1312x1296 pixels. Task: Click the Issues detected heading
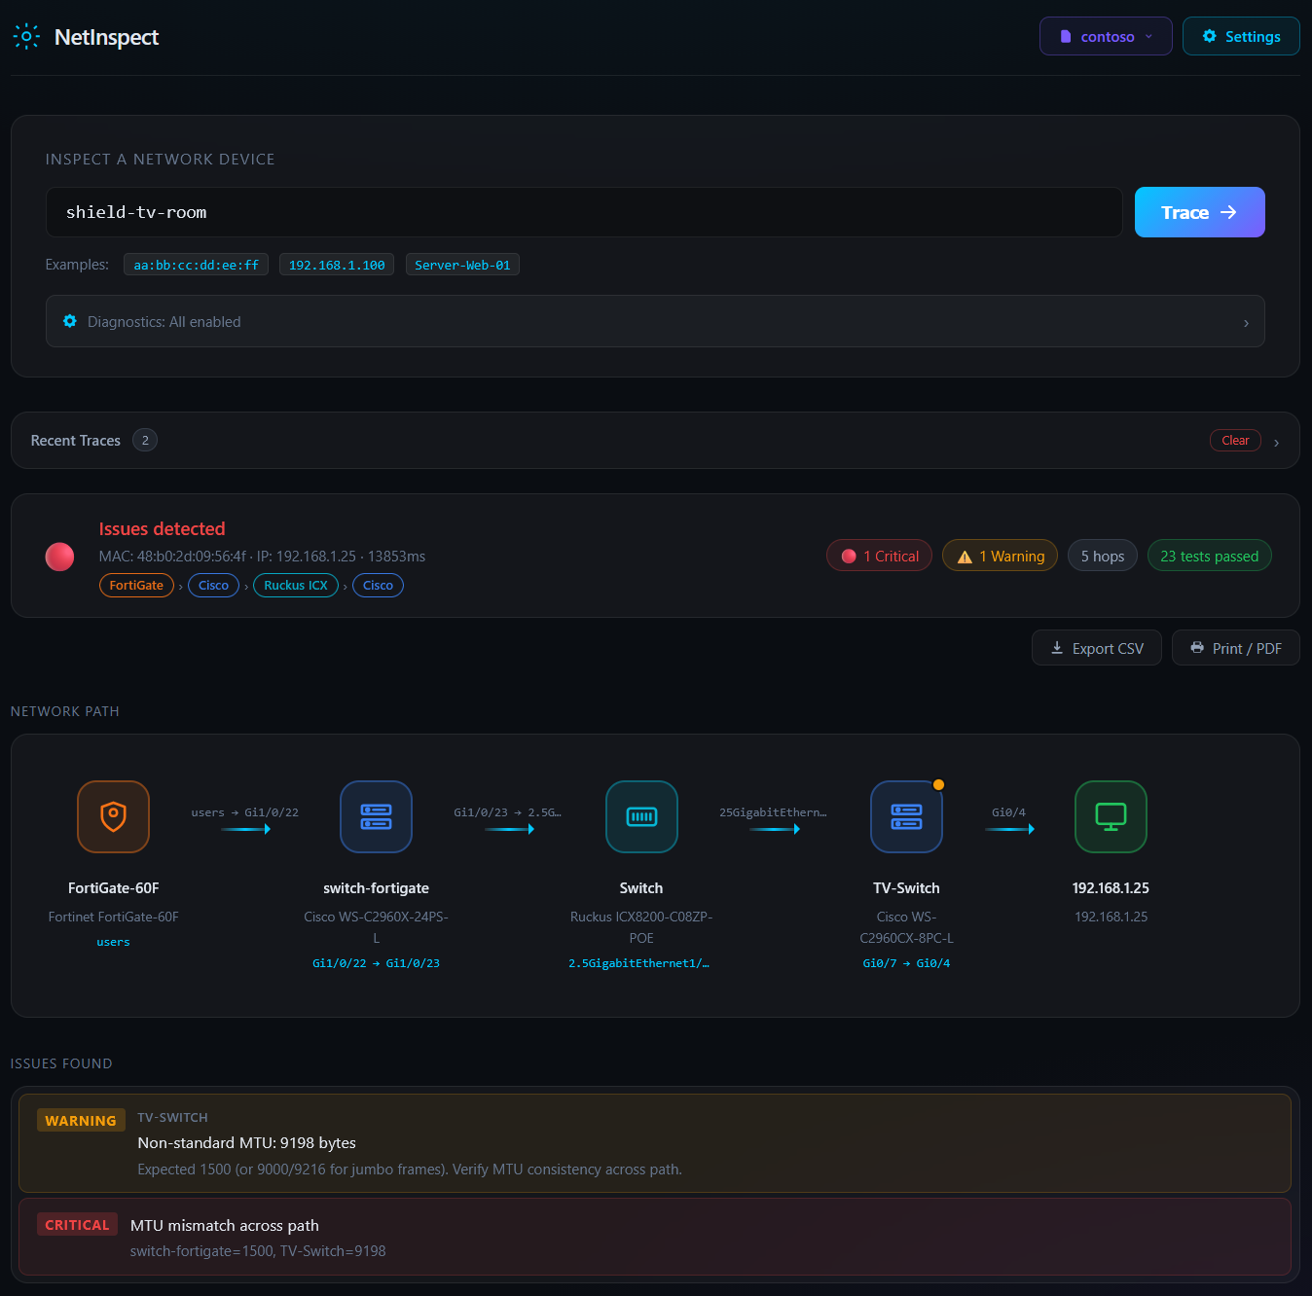coord(162,528)
